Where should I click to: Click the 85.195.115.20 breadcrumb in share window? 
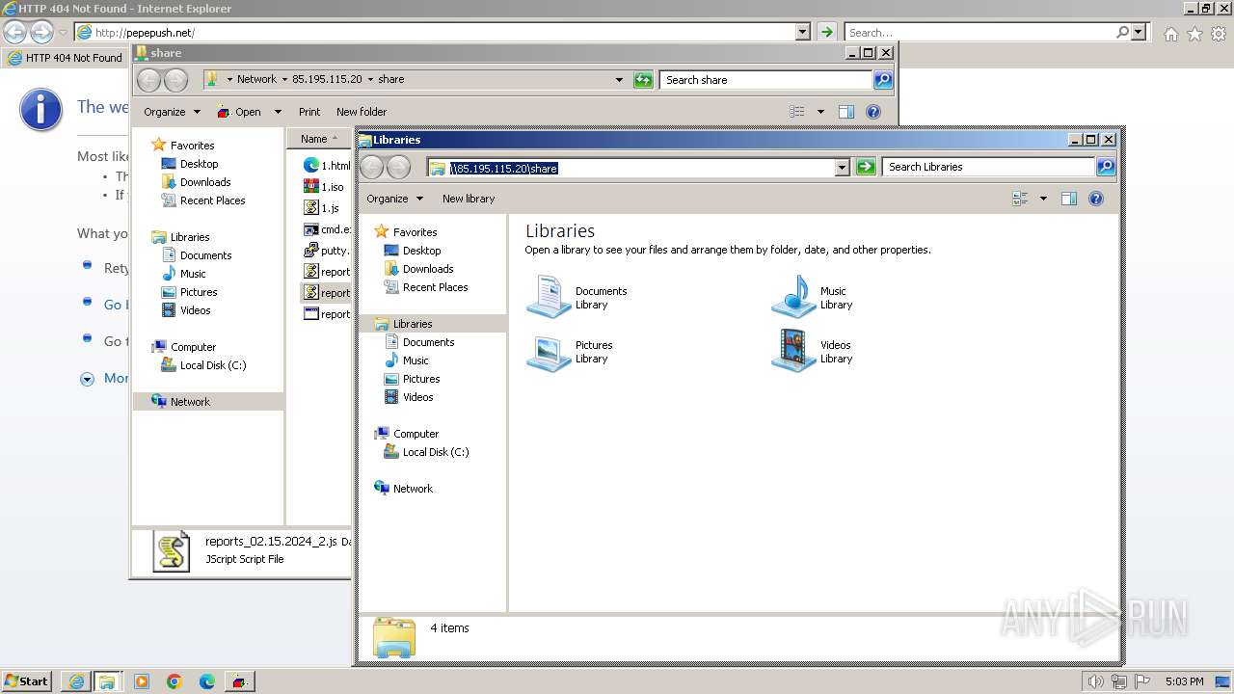click(x=327, y=79)
